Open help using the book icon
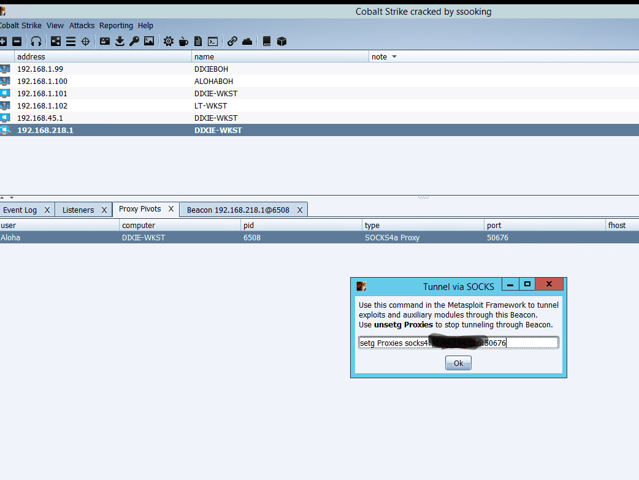The image size is (639, 480). point(267,41)
